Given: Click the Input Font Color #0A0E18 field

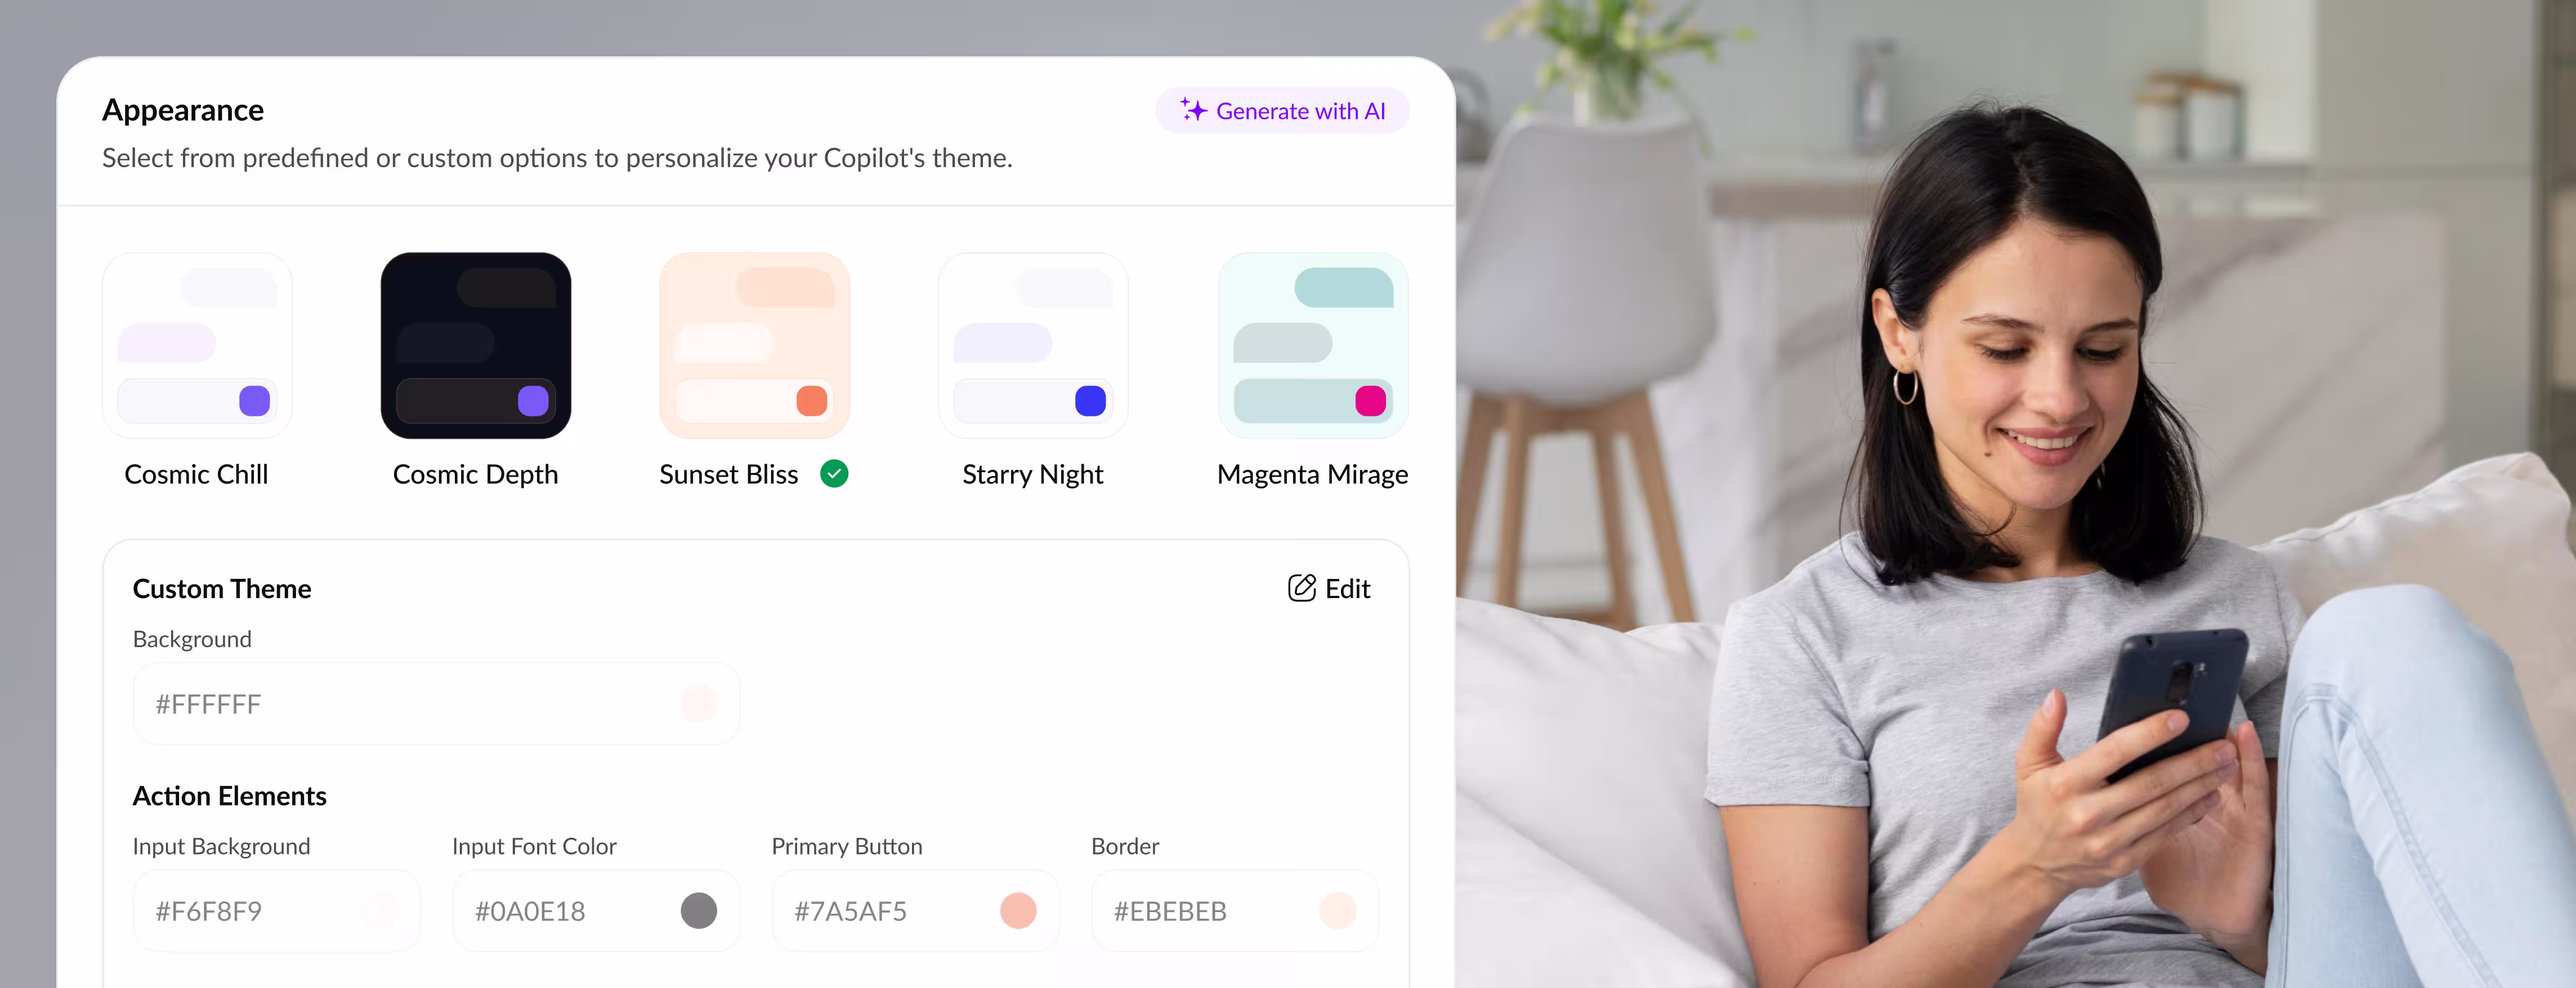Looking at the screenshot, I should tap(596, 911).
